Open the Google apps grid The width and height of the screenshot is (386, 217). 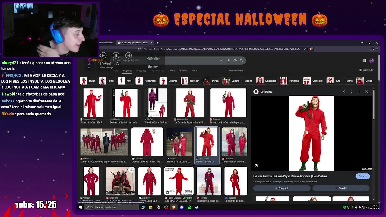point(365,61)
